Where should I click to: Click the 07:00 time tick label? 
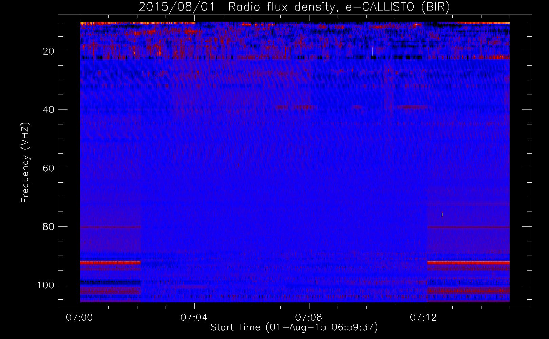tap(80, 318)
